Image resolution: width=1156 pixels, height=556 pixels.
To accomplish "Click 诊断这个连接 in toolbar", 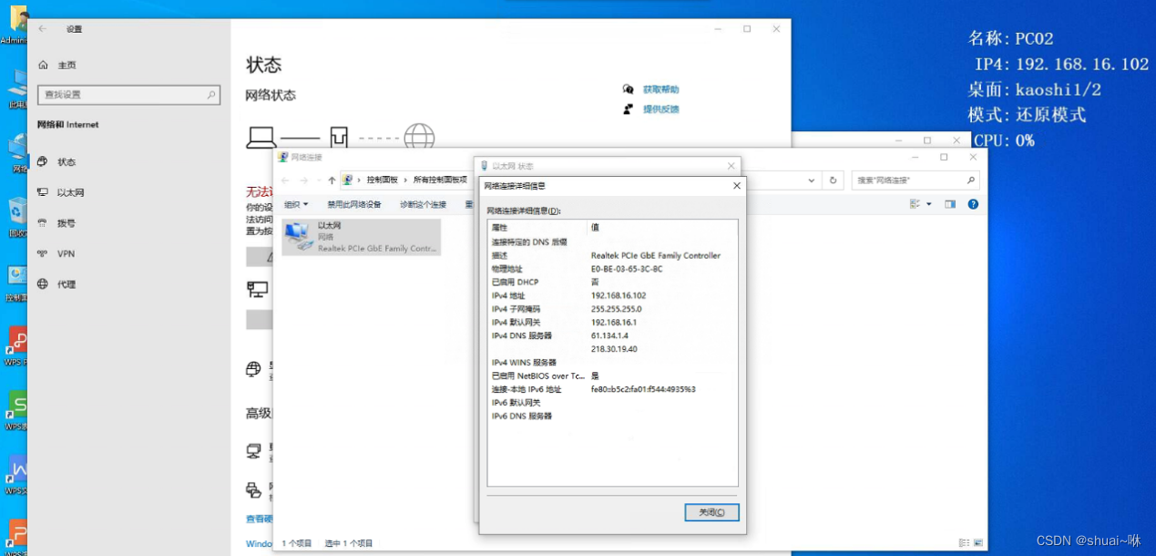I will point(423,204).
